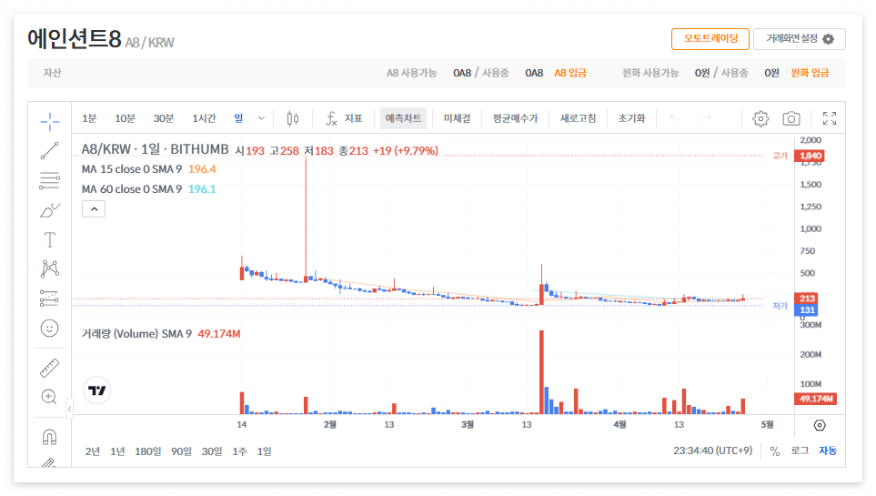This screenshot has height=496, width=876.
Task: Click the 새로고침 refresh button
Action: coord(579,118)
